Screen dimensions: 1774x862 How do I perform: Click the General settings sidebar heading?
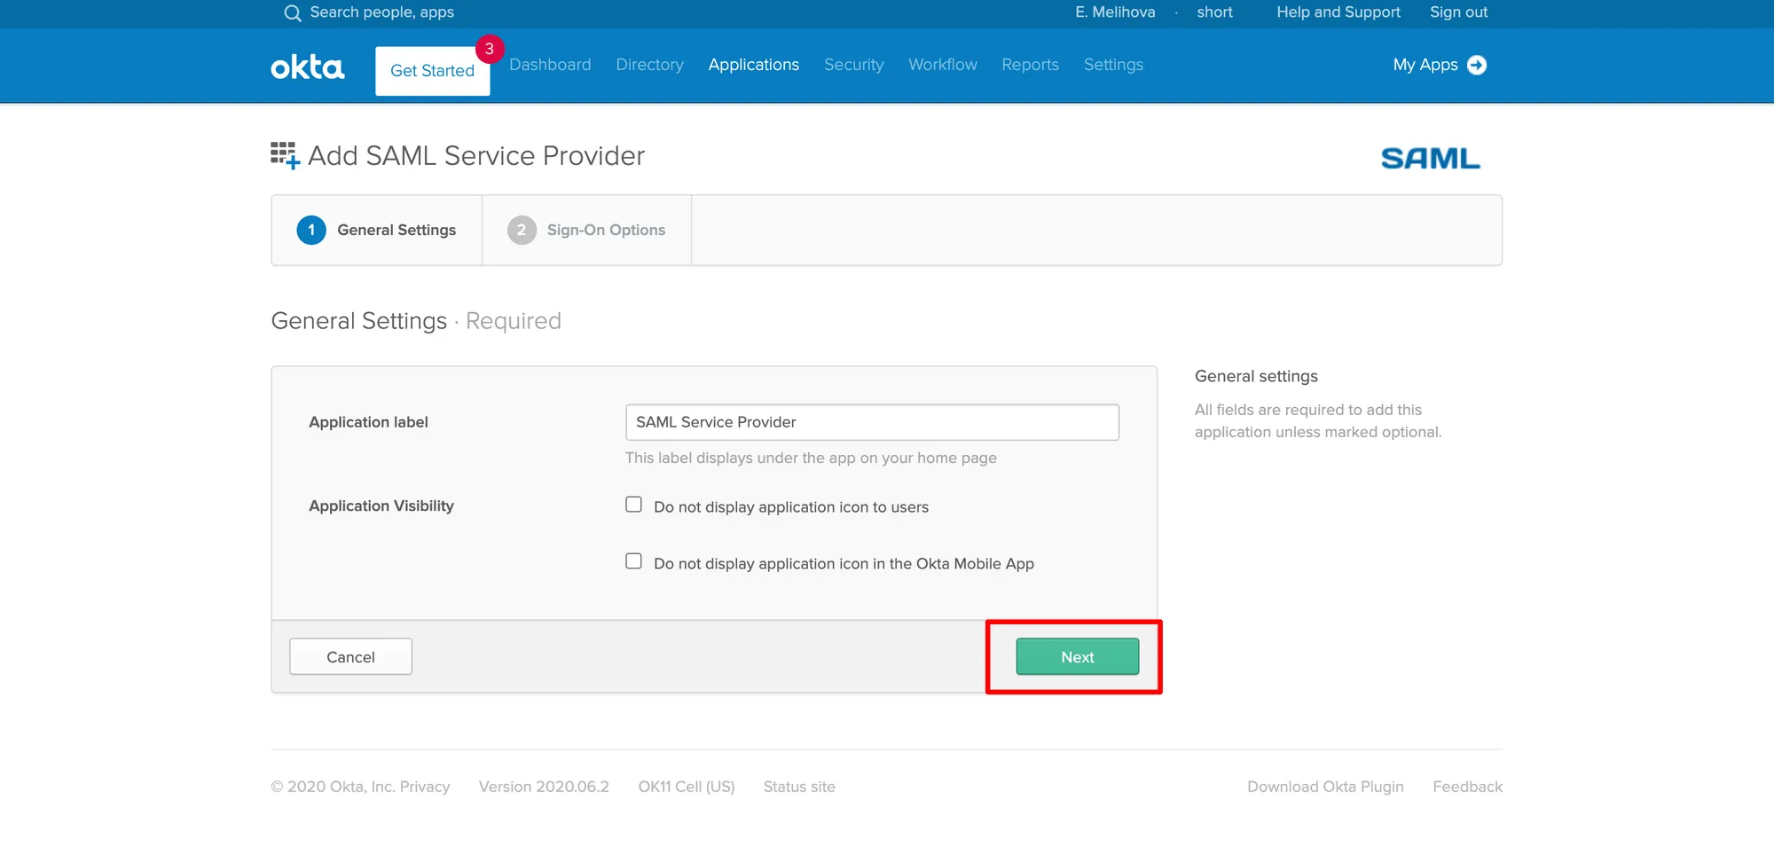click(x=1256, y=376)
